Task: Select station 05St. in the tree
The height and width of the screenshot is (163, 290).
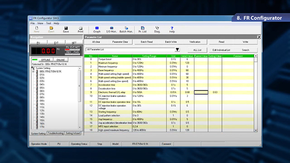Action: point(42,88)
